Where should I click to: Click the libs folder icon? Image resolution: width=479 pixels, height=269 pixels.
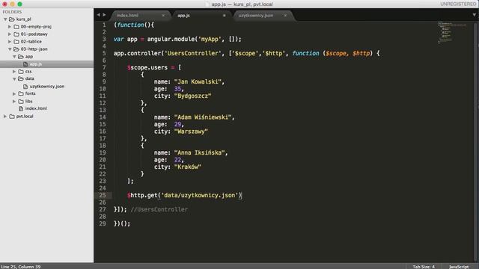point(21,102)
